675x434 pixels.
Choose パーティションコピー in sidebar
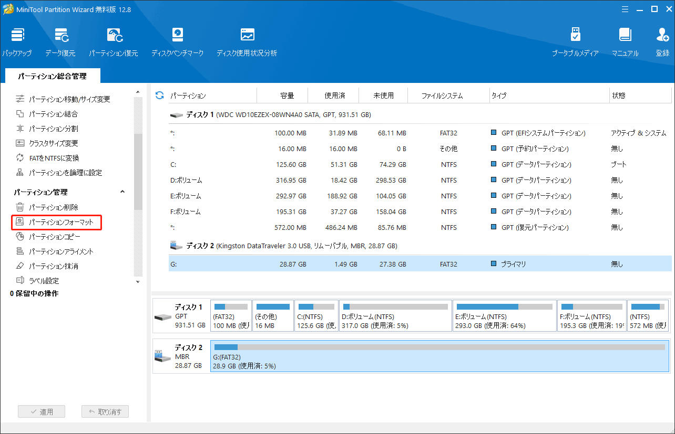pyautogui.click(x=47, y=237)
